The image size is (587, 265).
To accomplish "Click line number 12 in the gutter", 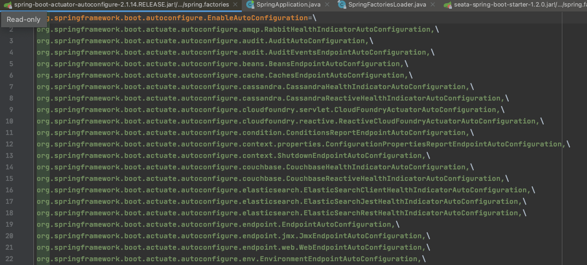I will pos(10,144).
